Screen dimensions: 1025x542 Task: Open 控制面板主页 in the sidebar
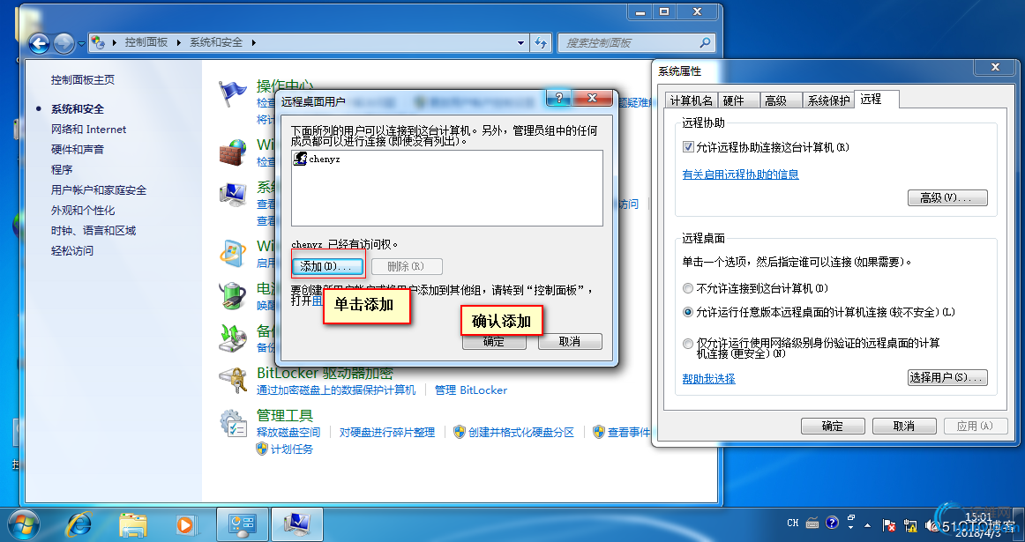click(x=83, y=79)
